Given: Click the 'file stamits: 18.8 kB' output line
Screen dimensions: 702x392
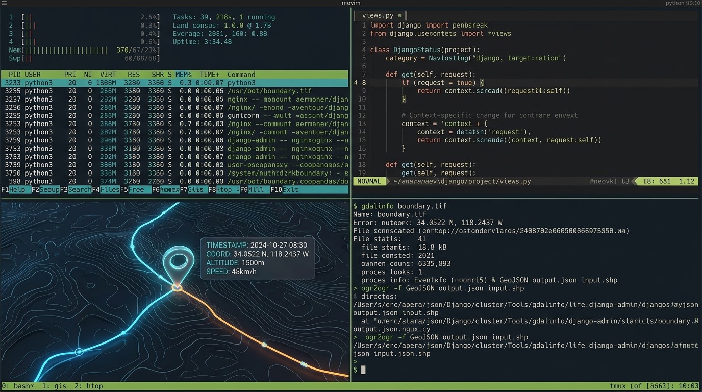Looking at the screenshot, I should [404, 247].
